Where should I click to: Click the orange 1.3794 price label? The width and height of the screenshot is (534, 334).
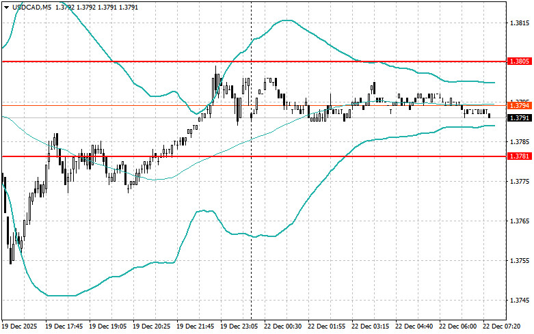coord(520,105)
